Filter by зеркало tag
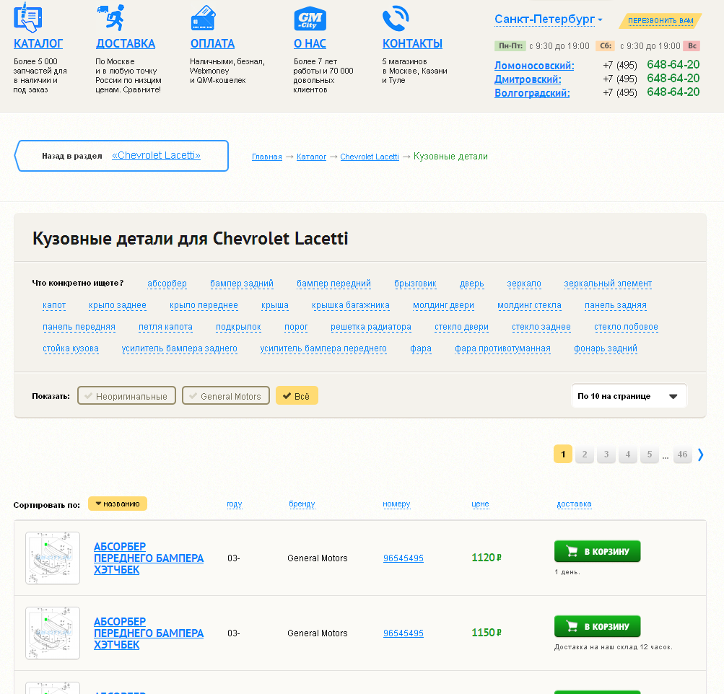Screen dimensions: 724x694 click(524, 284)
